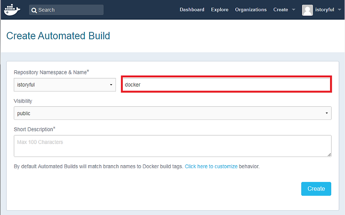
Task: Focus the Search input field
Action: (x=66, y=10)
